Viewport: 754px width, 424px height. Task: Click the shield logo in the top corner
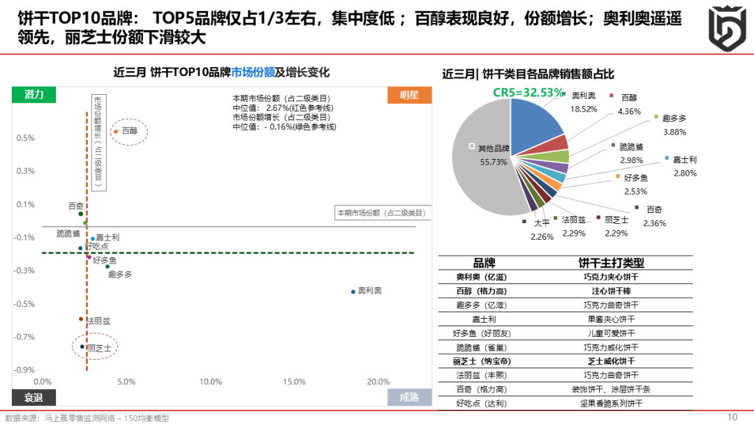(x=727, y=28)
